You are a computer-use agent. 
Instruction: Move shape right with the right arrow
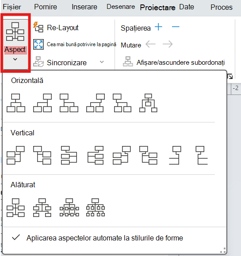(168, 44)
